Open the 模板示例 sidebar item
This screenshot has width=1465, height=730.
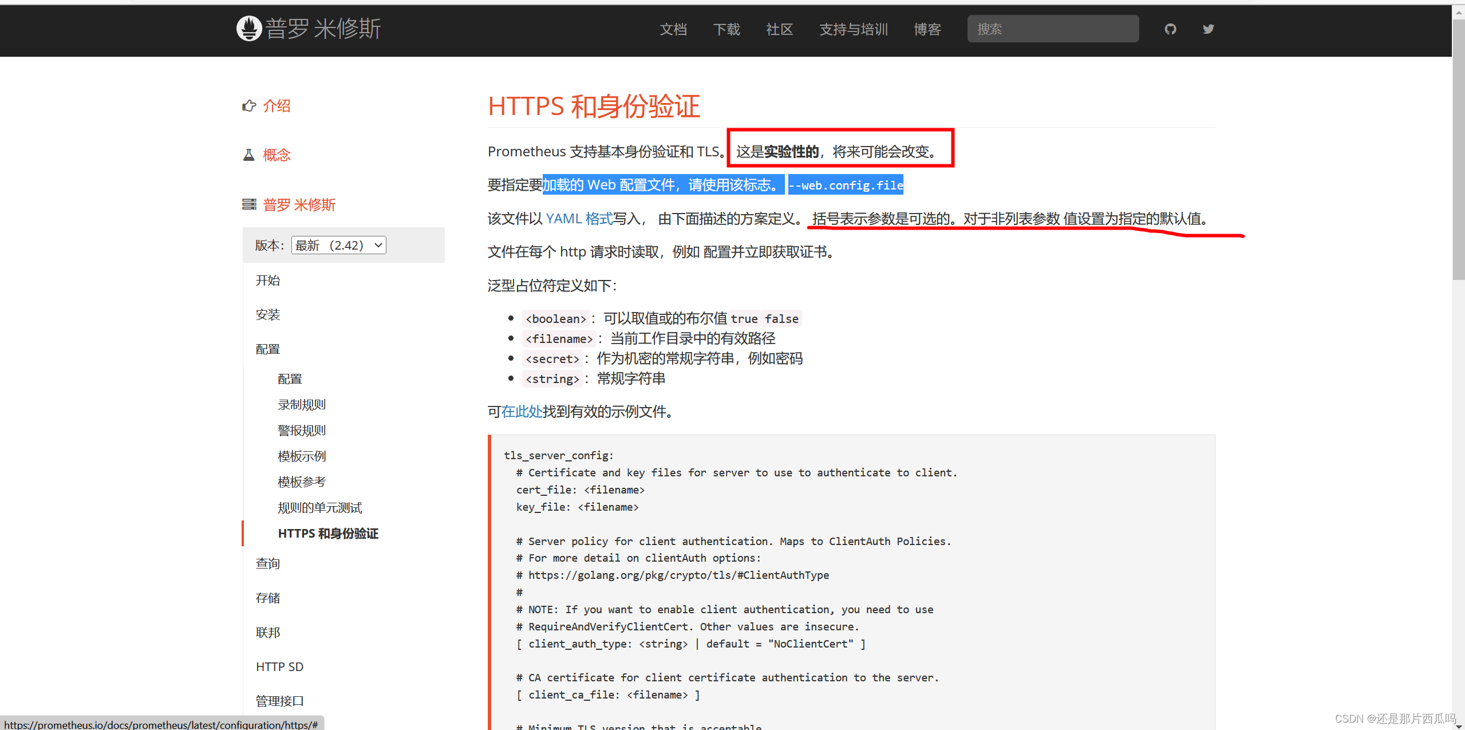pos(302,456)
